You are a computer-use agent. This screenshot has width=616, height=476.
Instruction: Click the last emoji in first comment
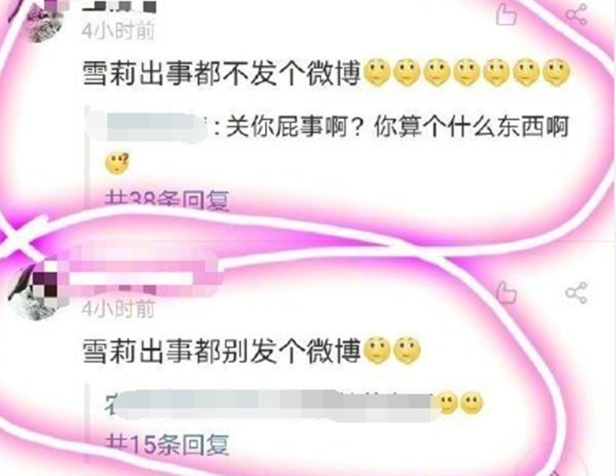555,73
